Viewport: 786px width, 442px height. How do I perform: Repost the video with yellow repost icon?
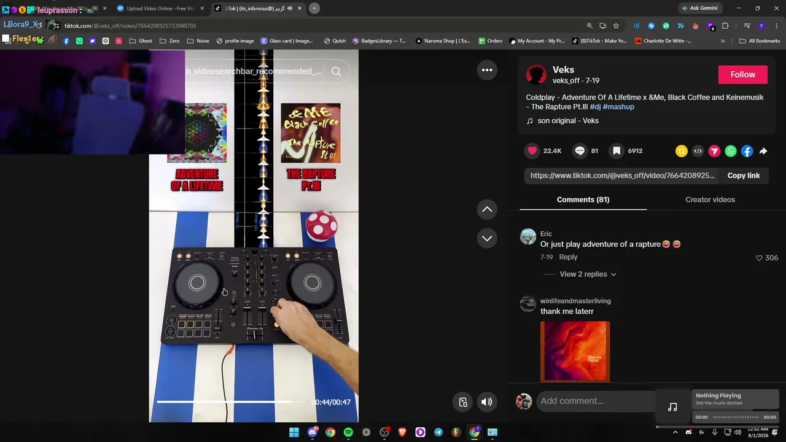click(x=682, y=151)
